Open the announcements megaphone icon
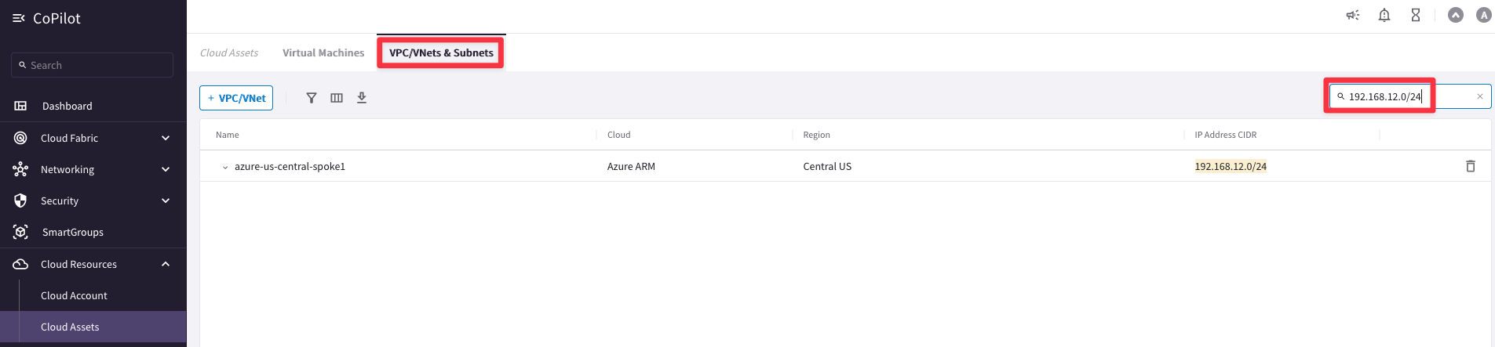 pyautogui.click(x=1353, y=15)
